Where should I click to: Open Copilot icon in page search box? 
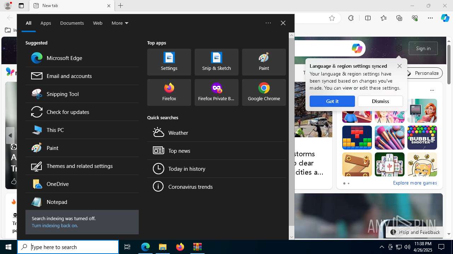click(357, 48)
